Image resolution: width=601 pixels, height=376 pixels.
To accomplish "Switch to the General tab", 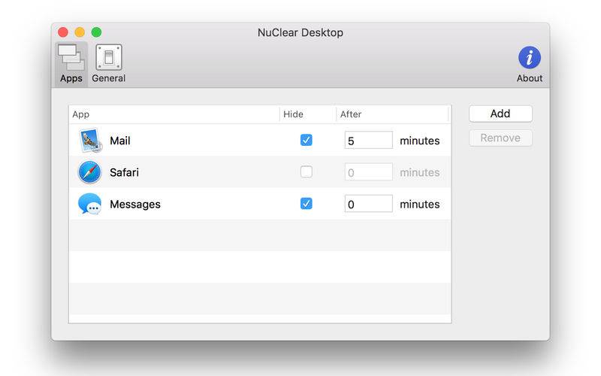I will (x=109, y=64).
